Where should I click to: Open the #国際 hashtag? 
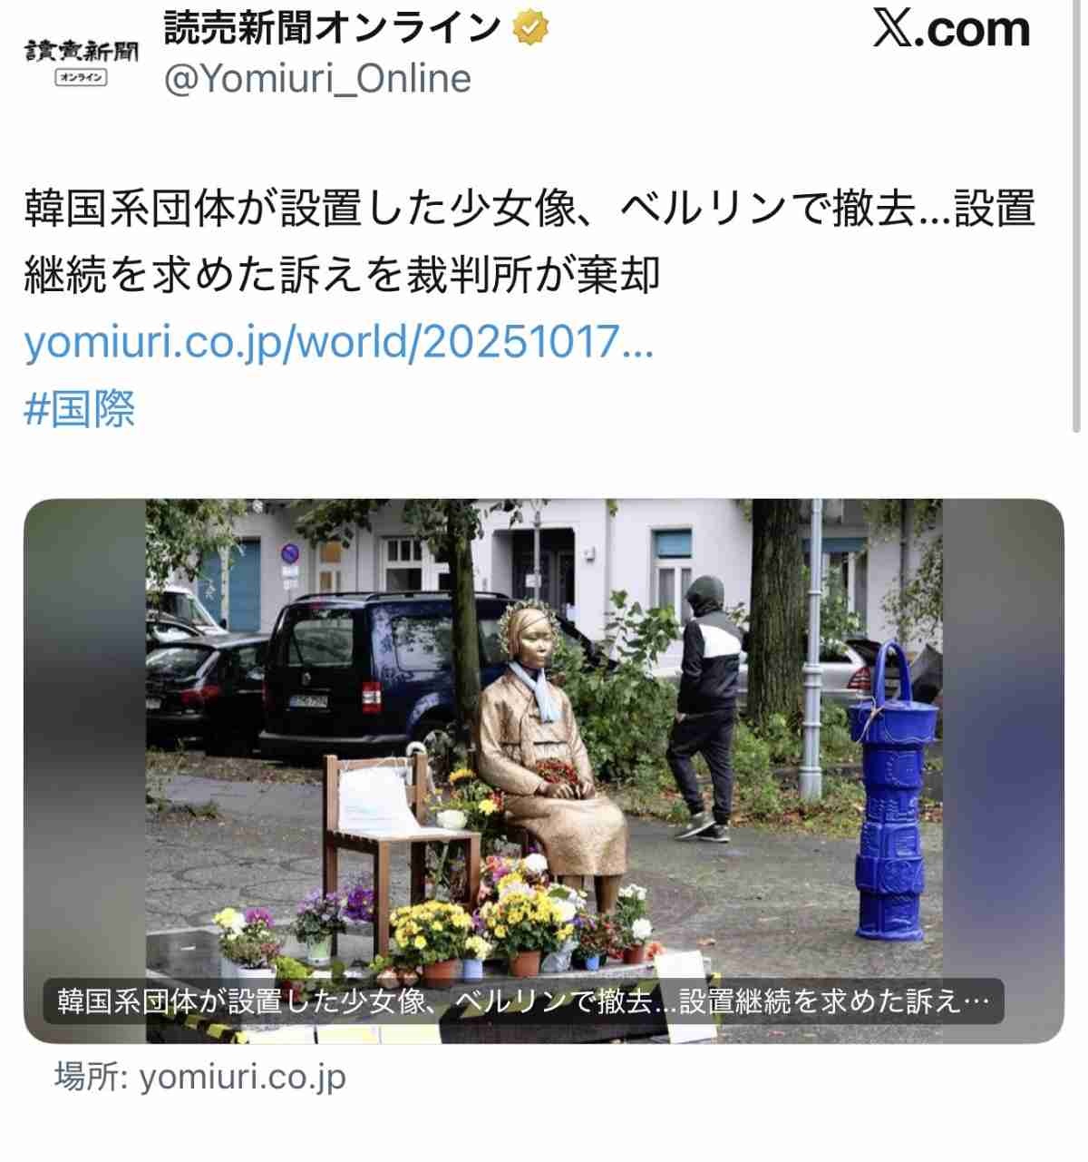click(80, 408)
